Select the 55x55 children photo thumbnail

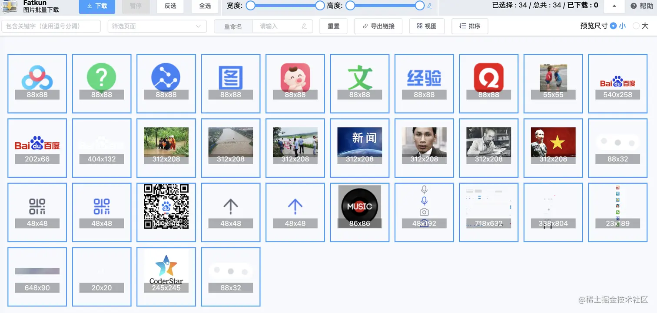553,84
